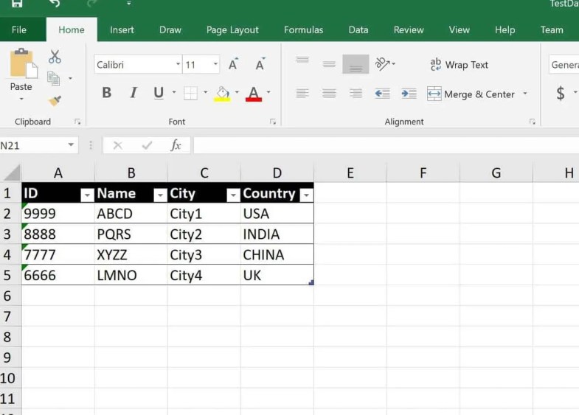Switch to the Data tab

358,29
